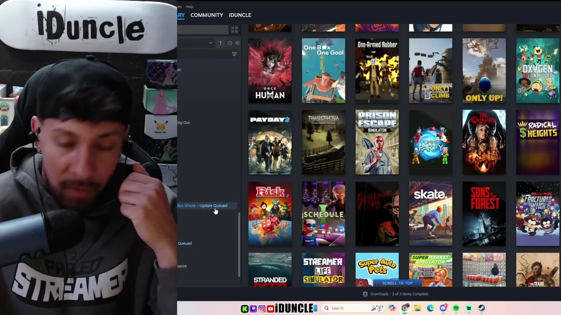Viewport: 561px width, 315px height.
Task: Open the skate. game cover
Action: (430, 214)
